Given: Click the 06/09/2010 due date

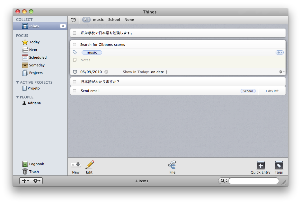Looking at the screenshot, I should pyautogui.click(x=91, y=72).
